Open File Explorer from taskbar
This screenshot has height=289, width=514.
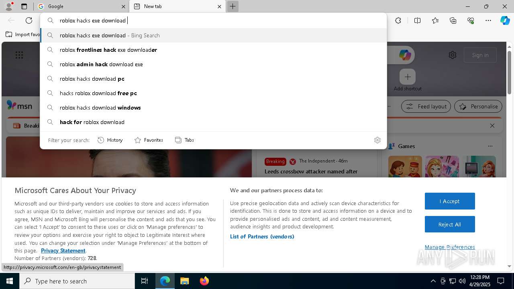coord(184,281)
